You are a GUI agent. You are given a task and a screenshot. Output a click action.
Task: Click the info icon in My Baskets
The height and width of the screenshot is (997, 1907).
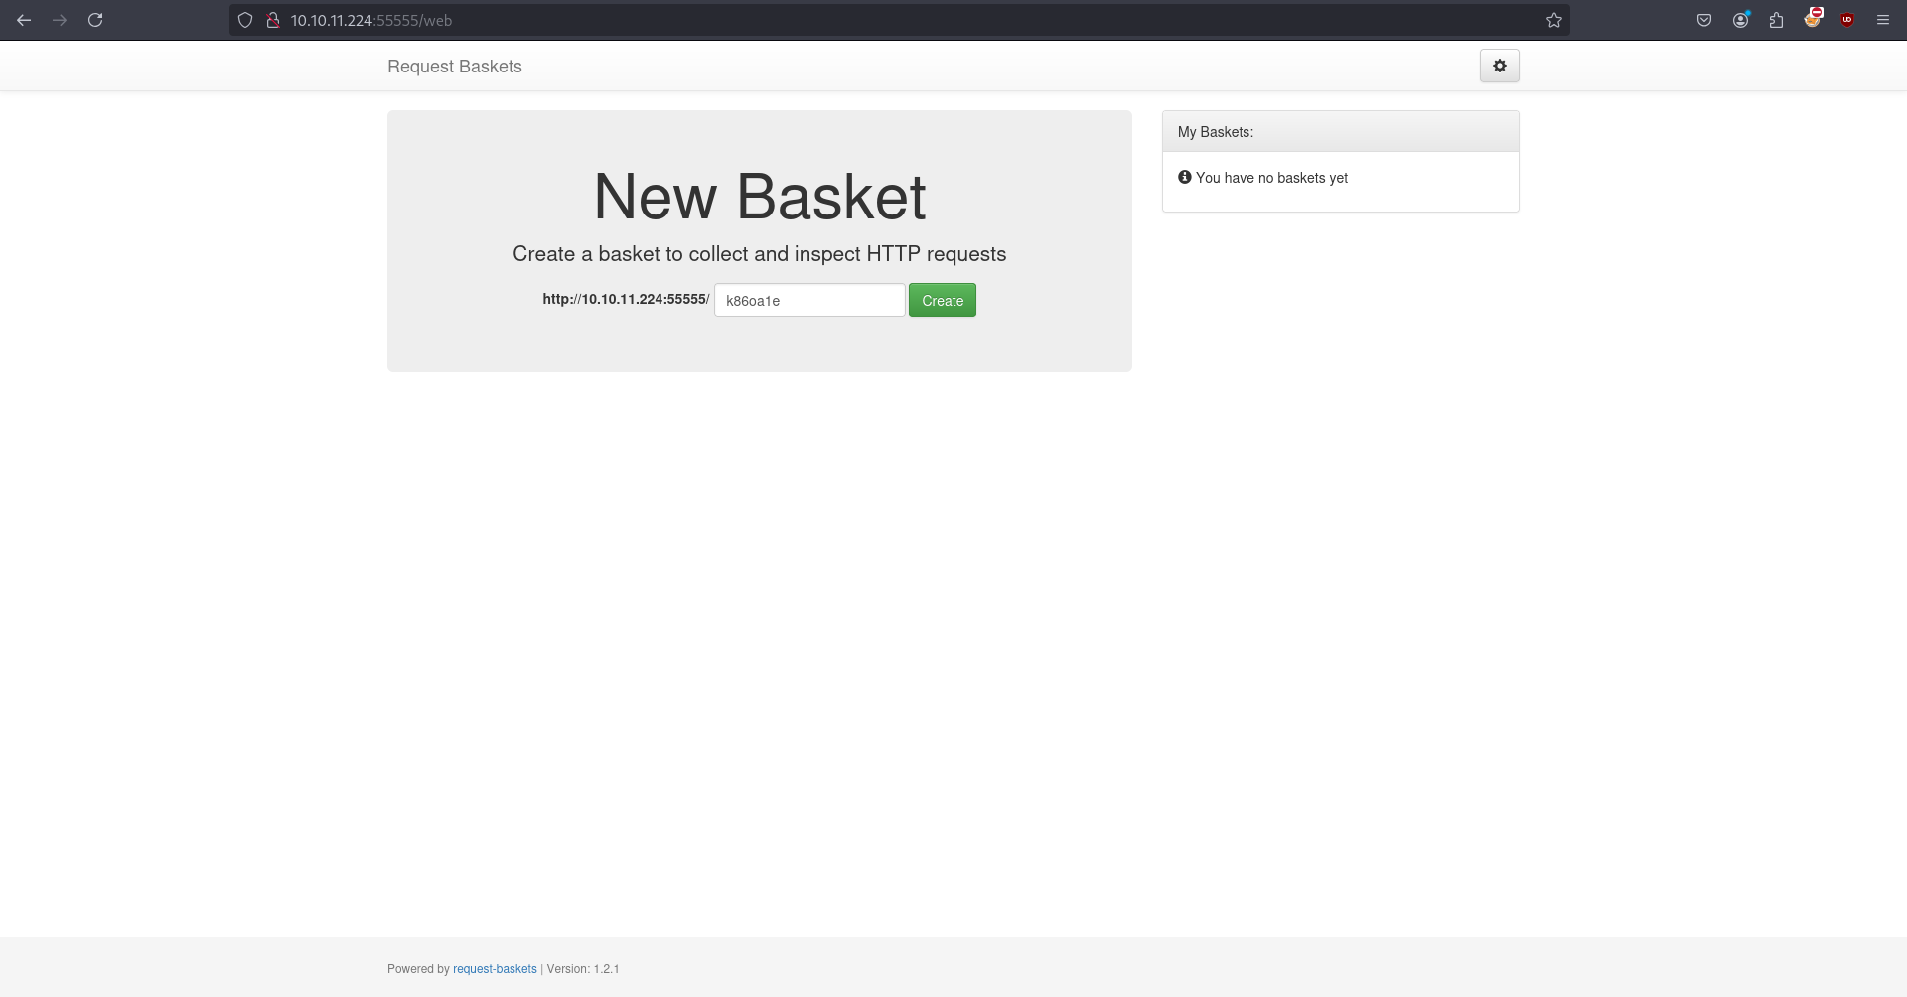pyautogui.click(x=1184, y=177)
